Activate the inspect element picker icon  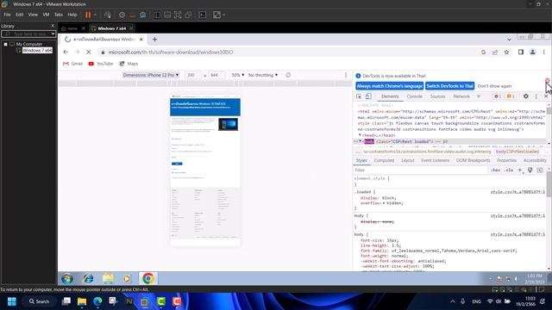pos(359,96)
